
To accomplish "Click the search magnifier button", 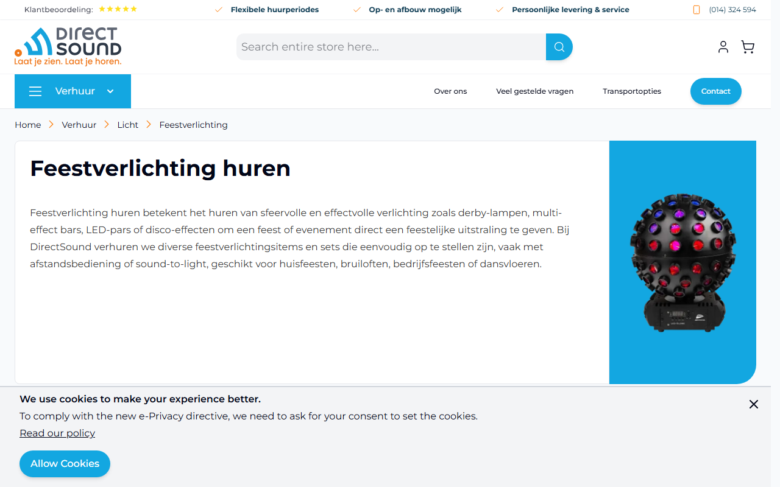I will coord(559,47).
